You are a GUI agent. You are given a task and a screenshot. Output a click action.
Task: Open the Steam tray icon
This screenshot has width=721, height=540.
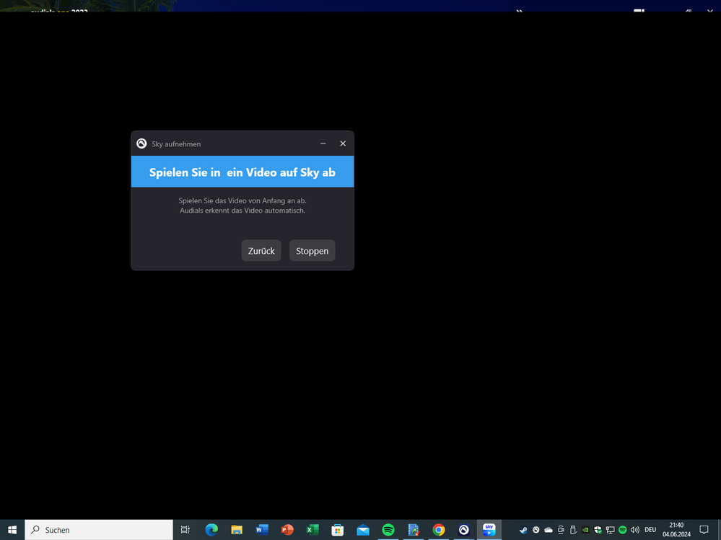[523, 530]
